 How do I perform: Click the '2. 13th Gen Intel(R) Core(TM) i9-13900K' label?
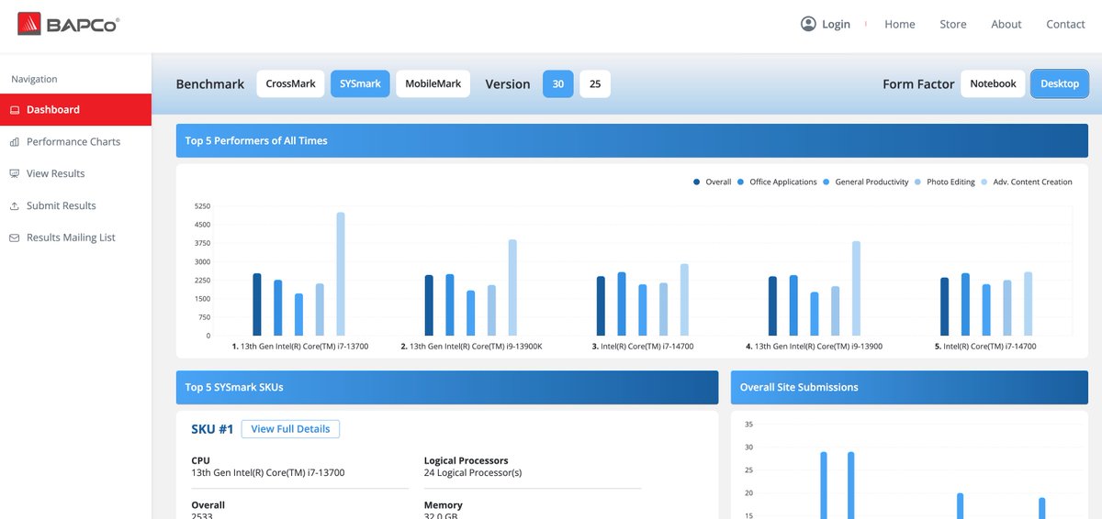point(471,347)
